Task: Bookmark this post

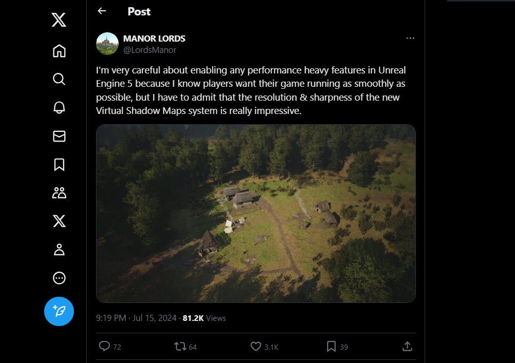Action: coord(331,347)
